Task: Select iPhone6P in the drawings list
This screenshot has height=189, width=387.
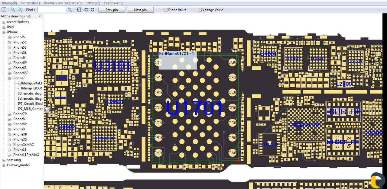Action: pos(19,63)
